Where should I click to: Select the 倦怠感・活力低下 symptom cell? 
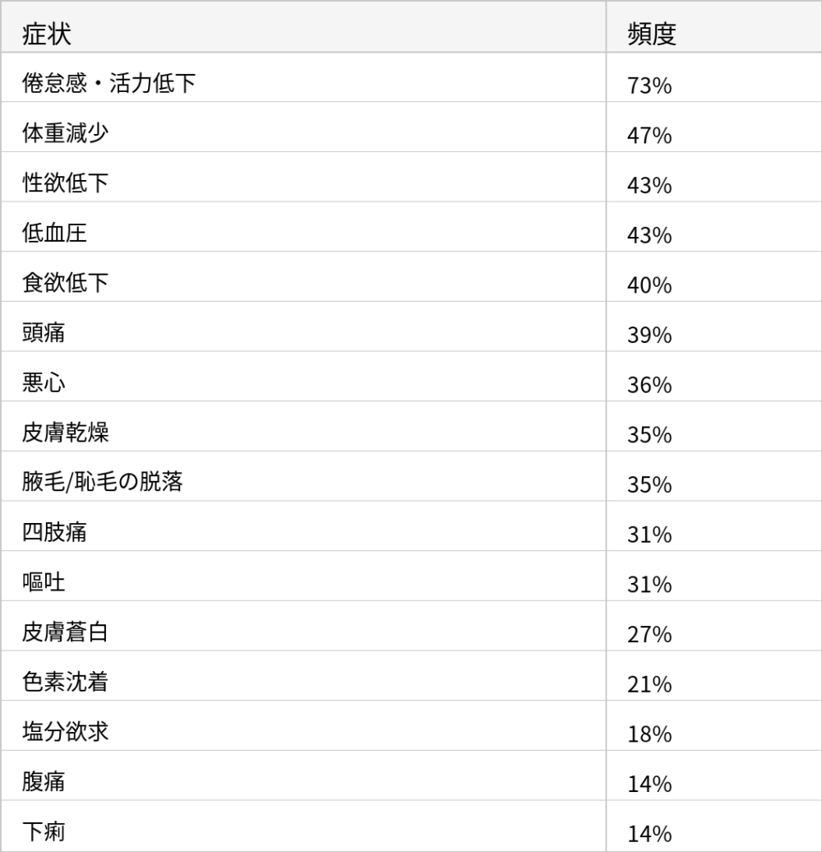pos(109,83)
